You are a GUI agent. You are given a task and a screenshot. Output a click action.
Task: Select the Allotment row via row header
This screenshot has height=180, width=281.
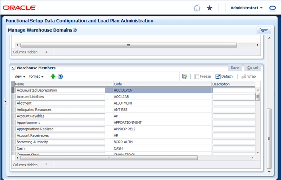13,103
